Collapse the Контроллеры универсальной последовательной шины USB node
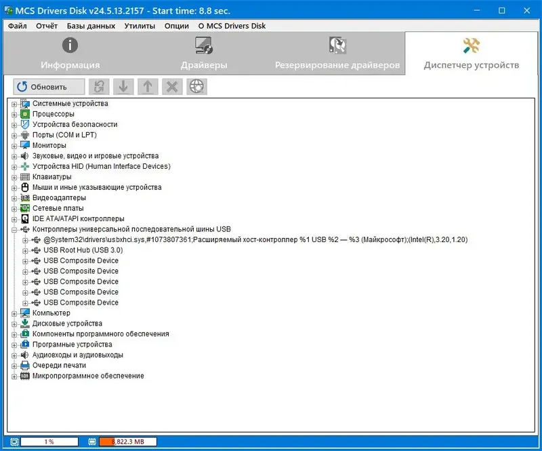 pos(14,229)
